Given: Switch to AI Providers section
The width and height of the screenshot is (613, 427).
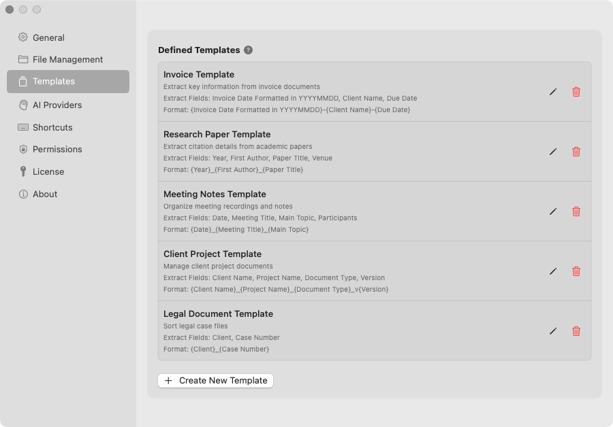Looking at the screenshot, I should coord(68,105).
